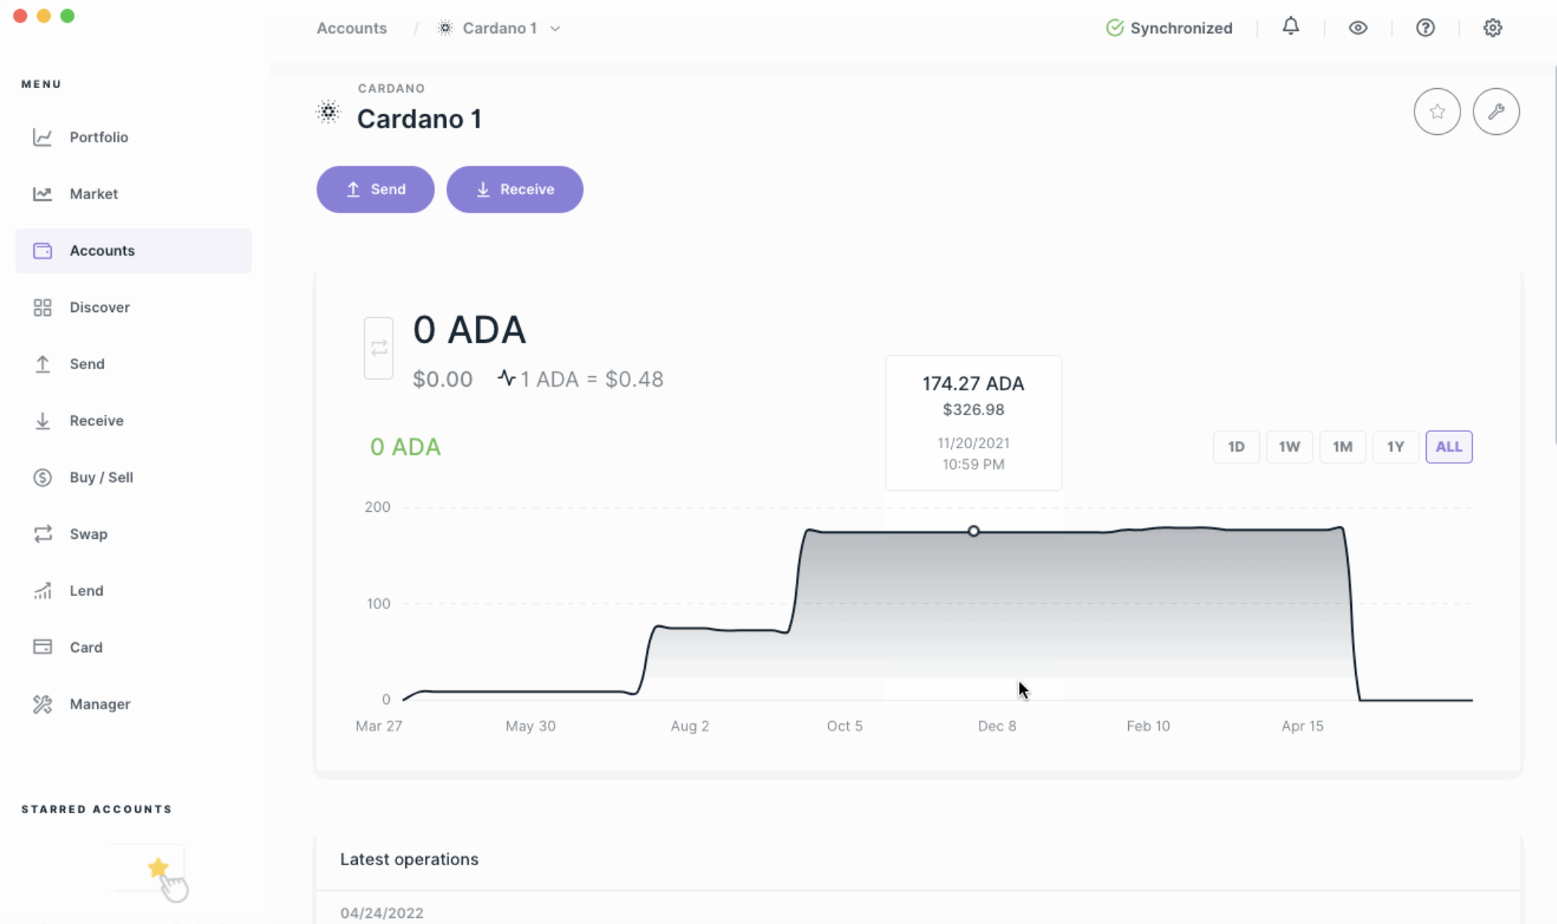
Task: Select the 1W chart range
Action: (1289, 447)
